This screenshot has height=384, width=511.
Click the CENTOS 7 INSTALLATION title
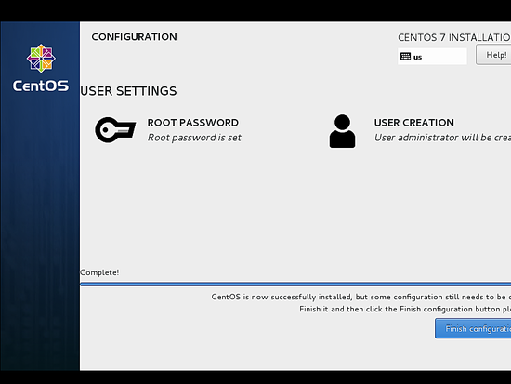click(x=454, y=37)
